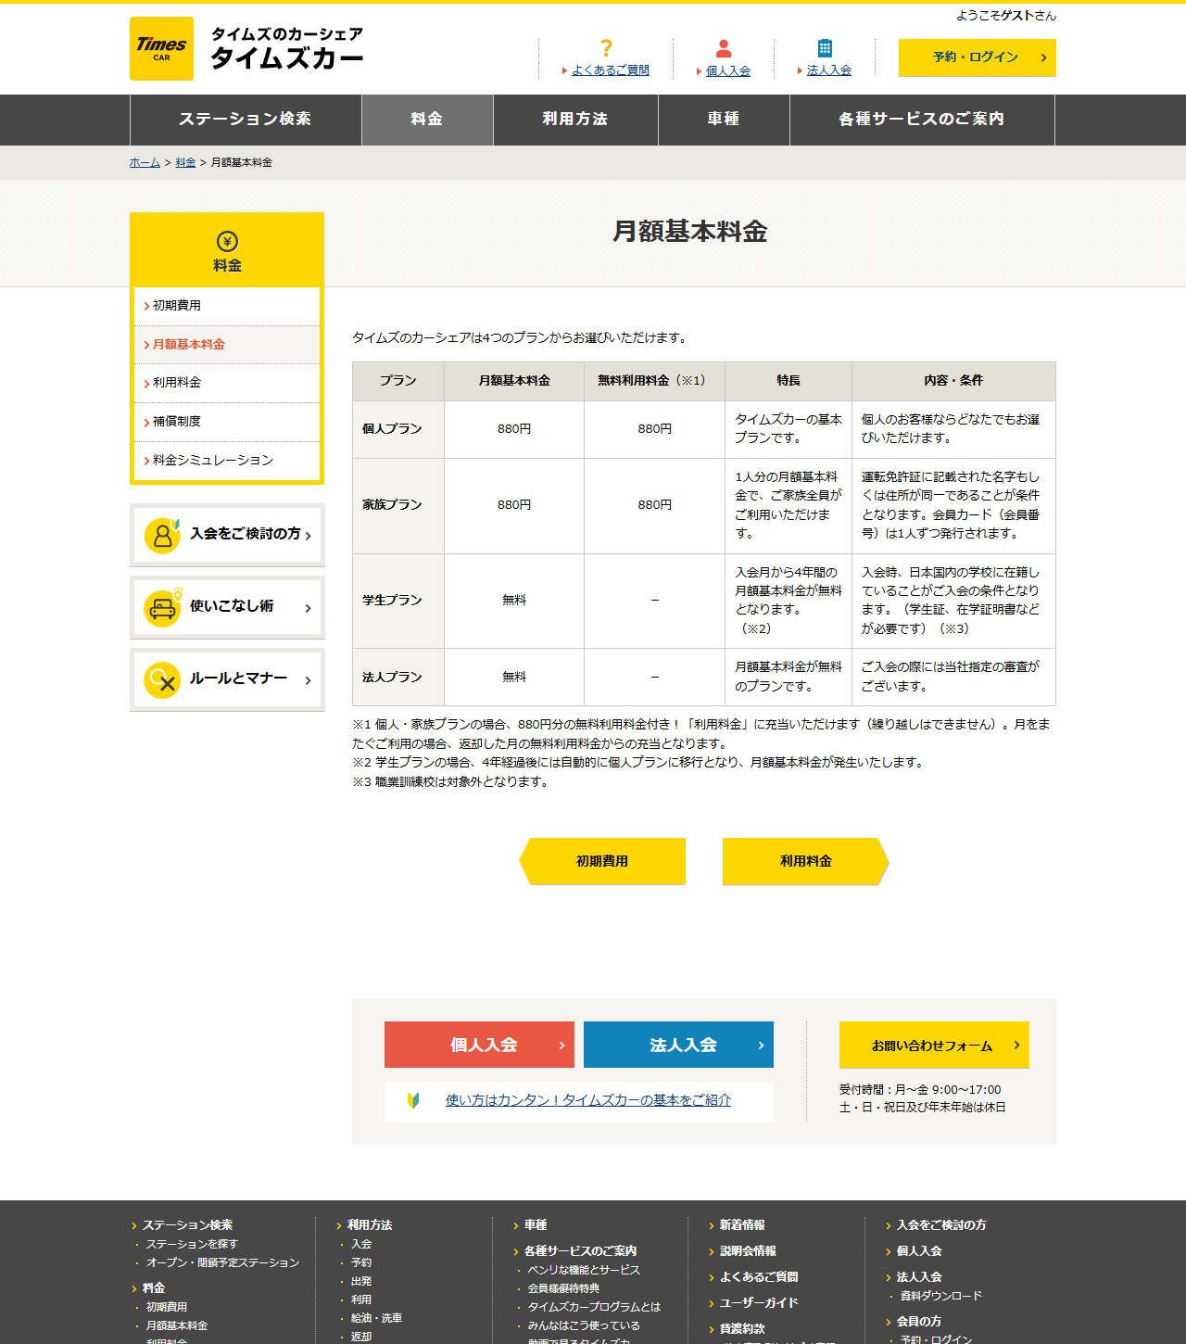Click the beginner leaf mark icon
This screenshot has width=1186, height=1344.
click(x=413, y=1100)
